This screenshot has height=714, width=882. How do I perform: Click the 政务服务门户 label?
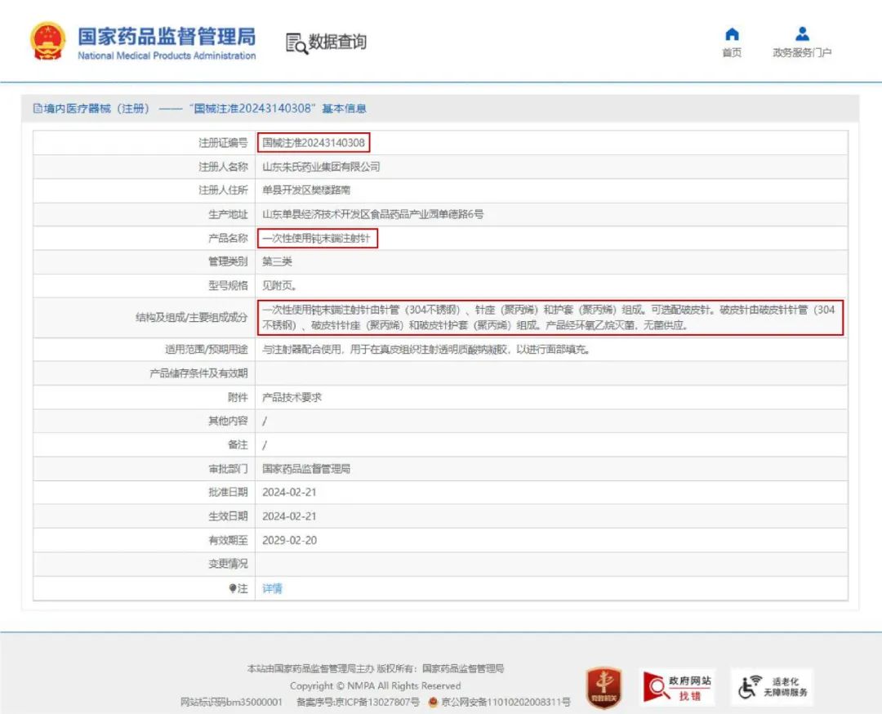tap(802, 53)
